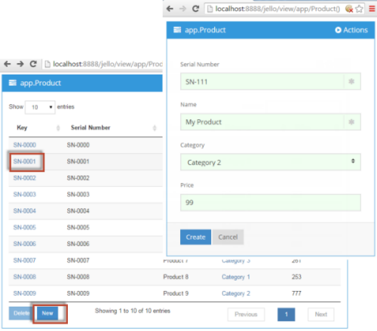The width and height of the screenshot is (377, 331).
Task: Click serial number cell SN-0004
Action: pyautogui.click(x=78, y=211)
